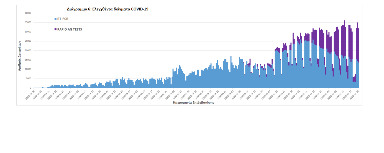Viewport: 384px width, 153px height.
Task: Click the 0 y-axis tick label
Action: 30,88
